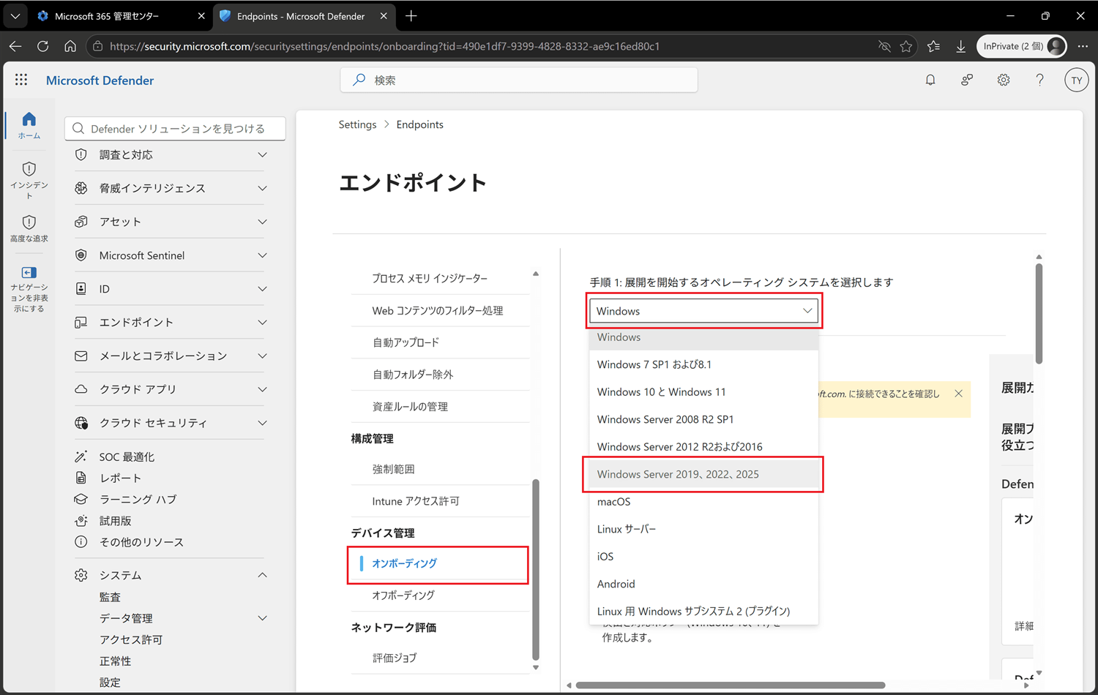Screen dimensions: 1098x695
Task: Add page to favorites star icon
Action: [906, 46]
